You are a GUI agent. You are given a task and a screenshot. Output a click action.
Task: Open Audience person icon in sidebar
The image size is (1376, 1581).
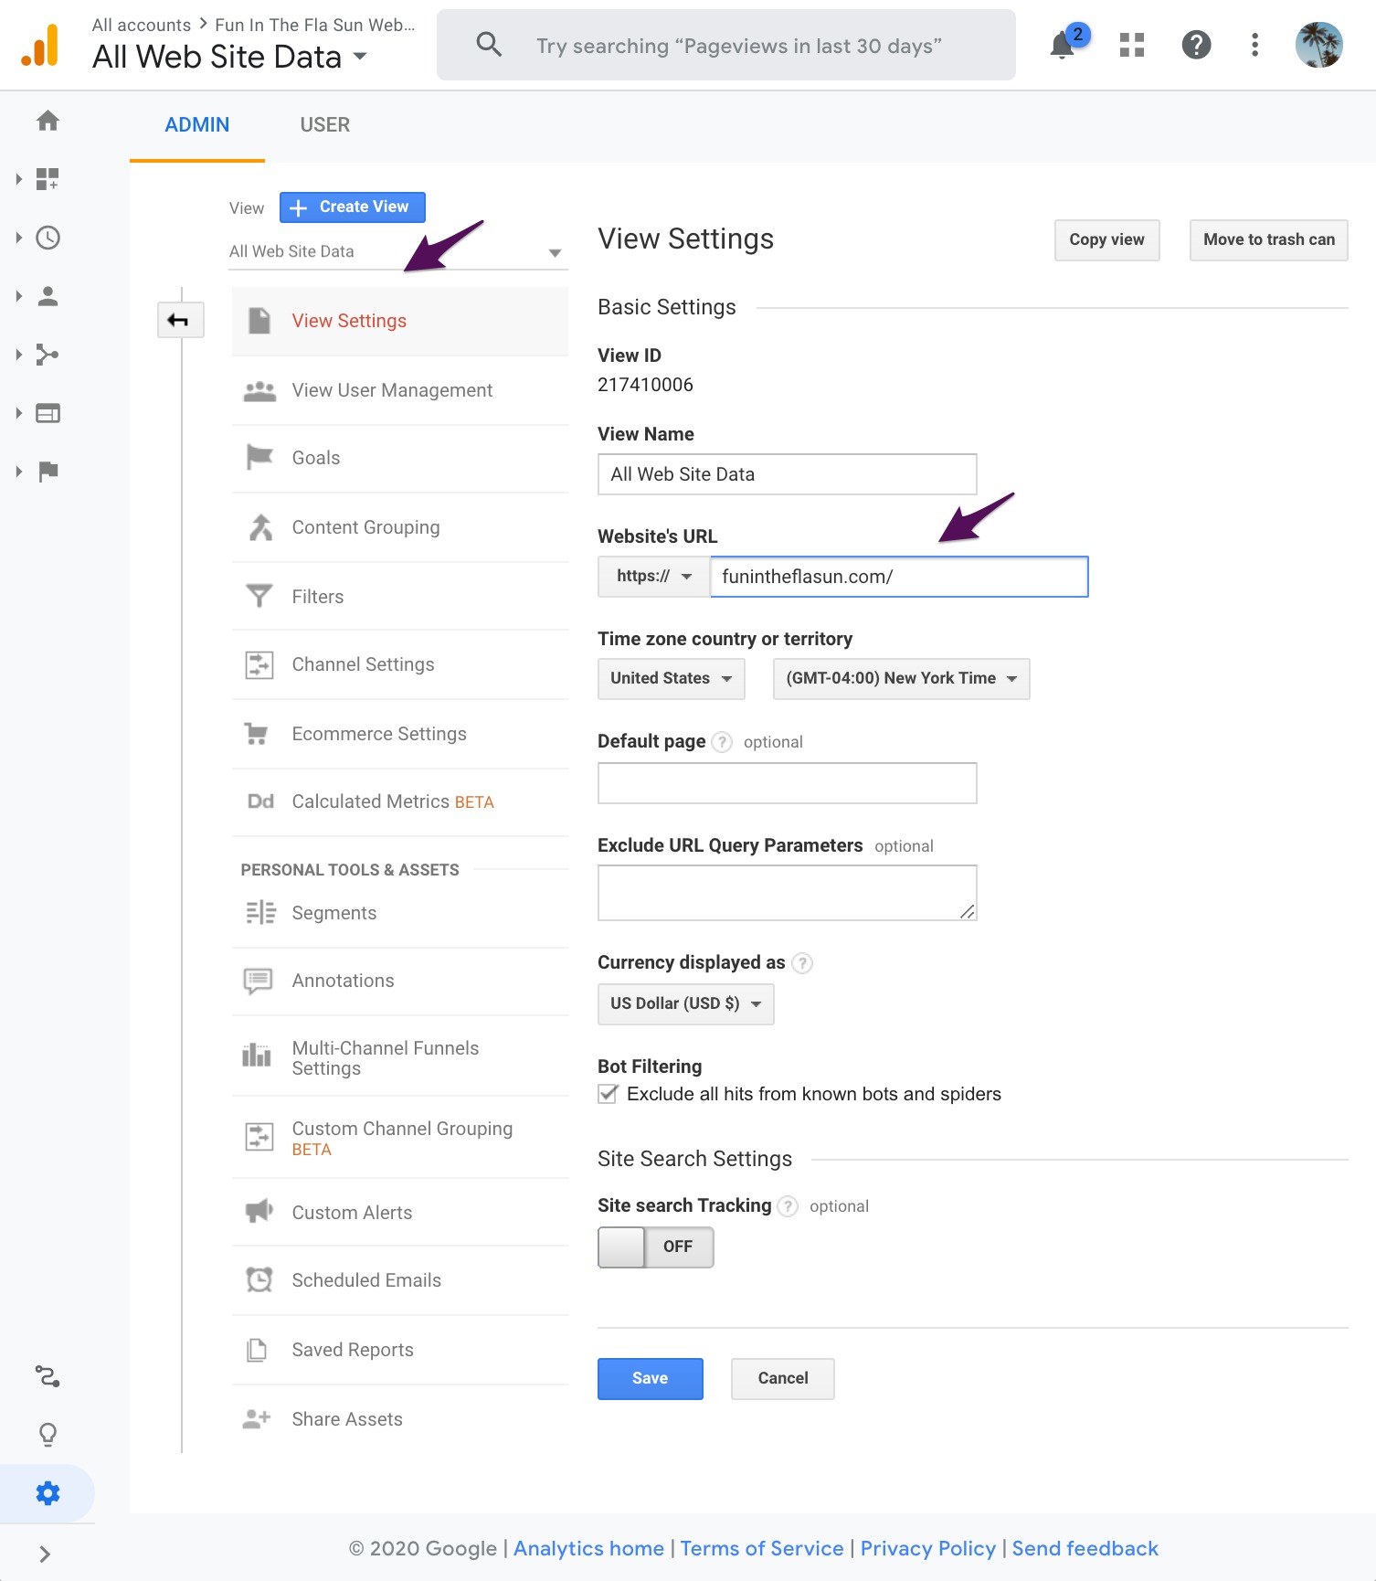pyautogui.click(x=48, y=296)
